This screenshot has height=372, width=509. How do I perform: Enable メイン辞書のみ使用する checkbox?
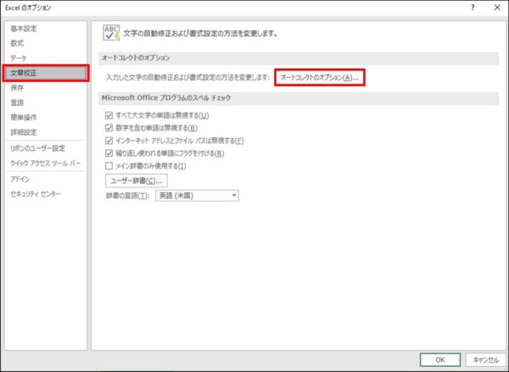click(108, 166)
